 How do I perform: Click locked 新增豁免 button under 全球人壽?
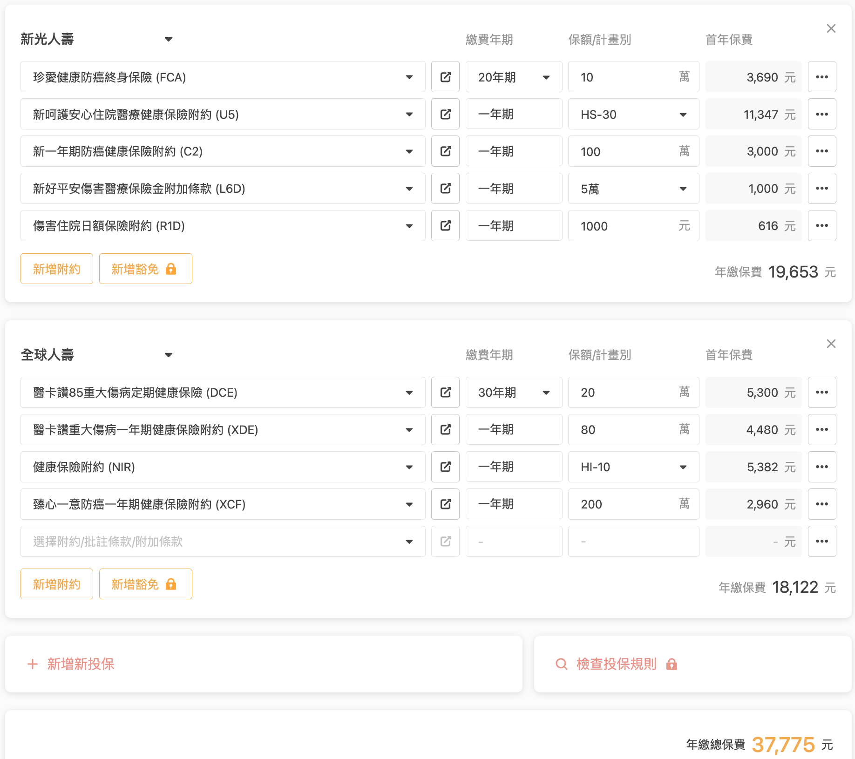[145, 584]
